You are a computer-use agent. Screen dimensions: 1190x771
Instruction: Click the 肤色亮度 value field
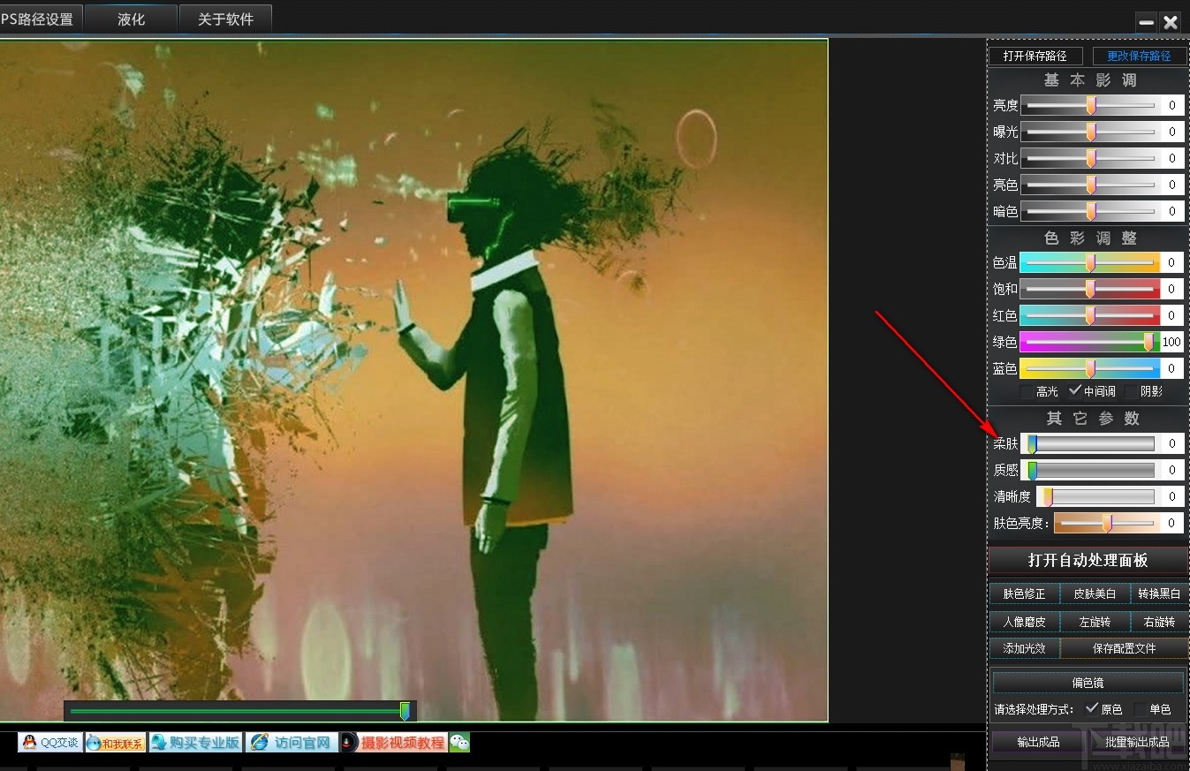point(1172,523)
